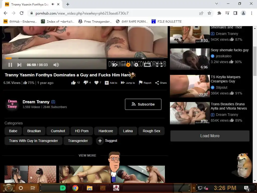Screen dimensions: 257x193
Task: Reload the current page
Action: (x=22, y=13)
